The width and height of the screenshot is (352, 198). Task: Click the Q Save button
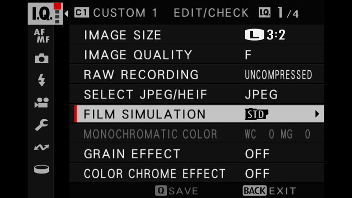coord(176,191)
